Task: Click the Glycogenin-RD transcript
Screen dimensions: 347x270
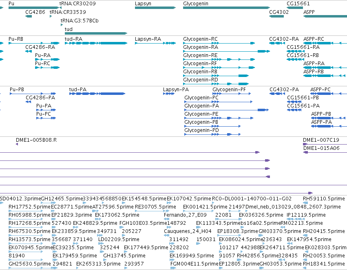Action: 216,84
